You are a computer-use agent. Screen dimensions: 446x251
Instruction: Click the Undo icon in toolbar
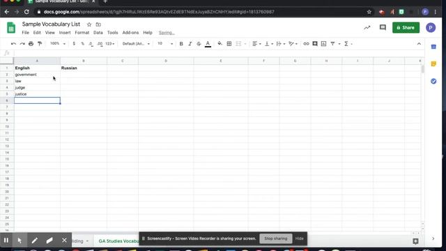click(x=13, y=44)
